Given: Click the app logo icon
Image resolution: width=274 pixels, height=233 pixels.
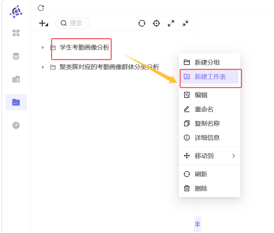Looking at the screenshot, I should click(16, 12).
